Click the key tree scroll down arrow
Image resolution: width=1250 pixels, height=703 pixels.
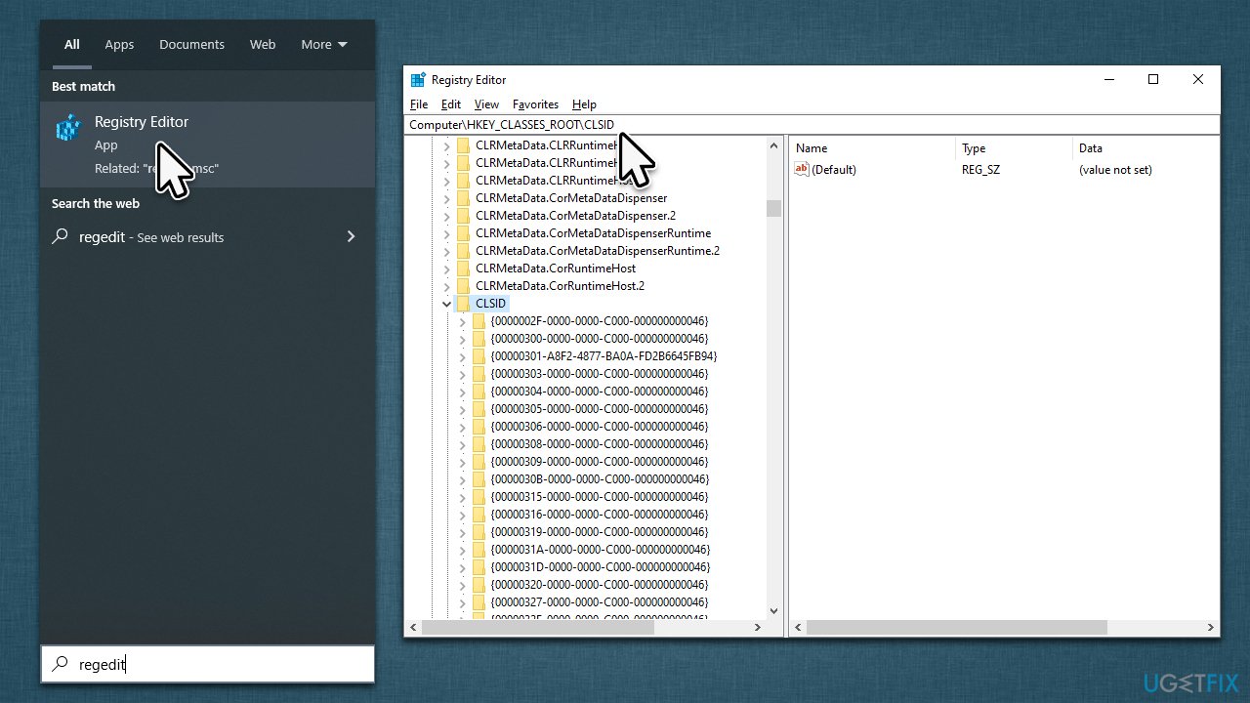774,611
